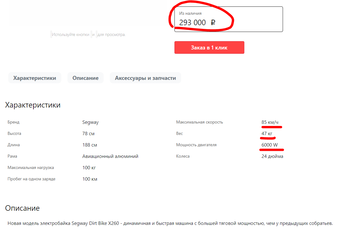Click the 293 000 price amount
Screen dimensions: 340x235
click(x=193, y=22)
